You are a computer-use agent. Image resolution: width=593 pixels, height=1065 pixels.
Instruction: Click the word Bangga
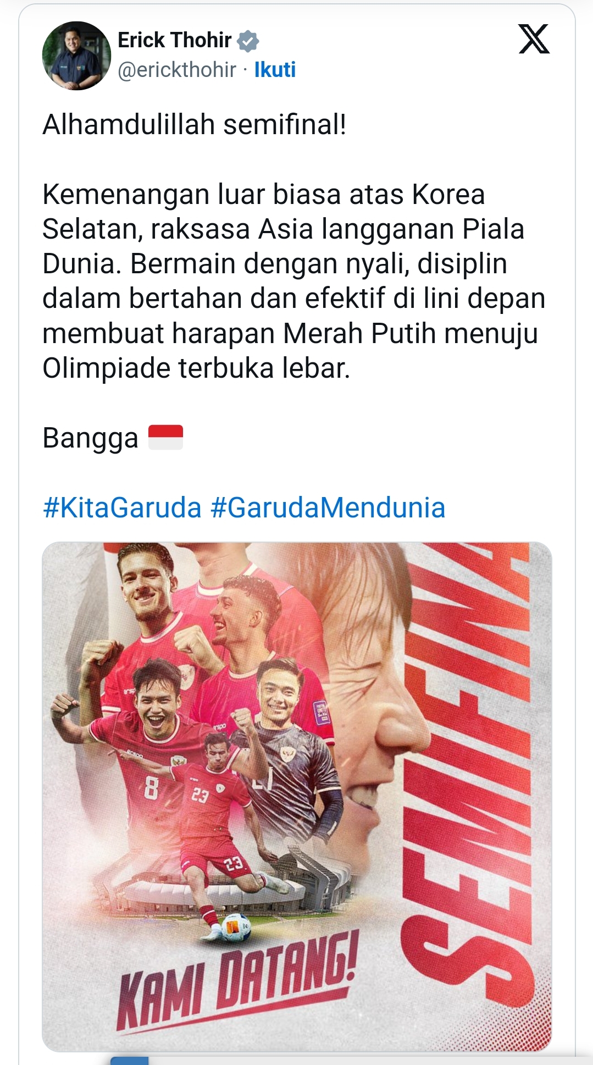(91, 438)
